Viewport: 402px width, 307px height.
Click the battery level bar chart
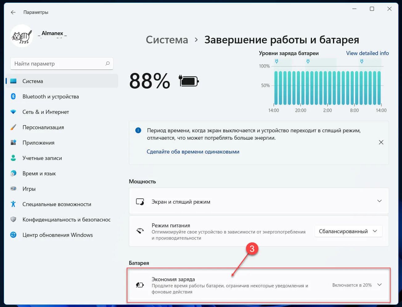pyautogui.click(x=327, y=88)
